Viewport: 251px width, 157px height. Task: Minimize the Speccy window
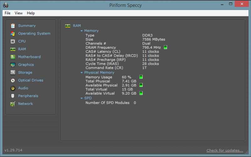point(222,4)
